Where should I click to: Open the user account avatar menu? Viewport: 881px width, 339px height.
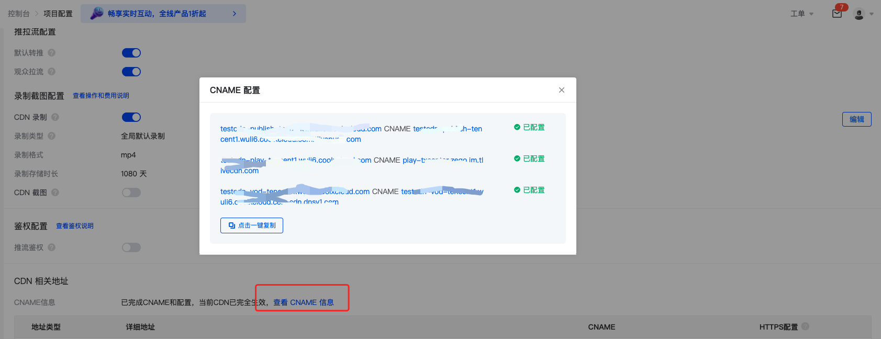click(859, 14)
